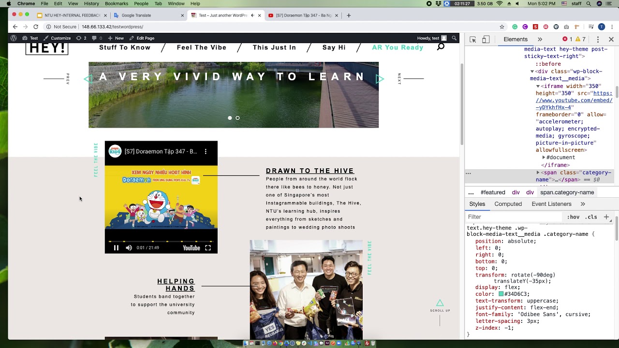Image resolution: width=619 pixels, height=348 pixels.
Task: Open the #34D6C3 color swatch picker
Action: coord(501,294)
